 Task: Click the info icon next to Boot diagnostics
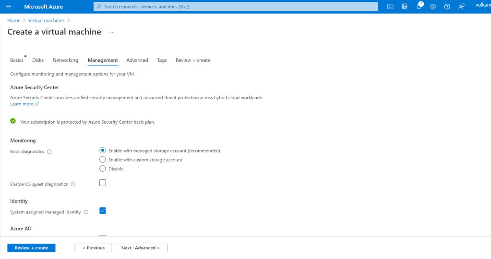[49, 152]
